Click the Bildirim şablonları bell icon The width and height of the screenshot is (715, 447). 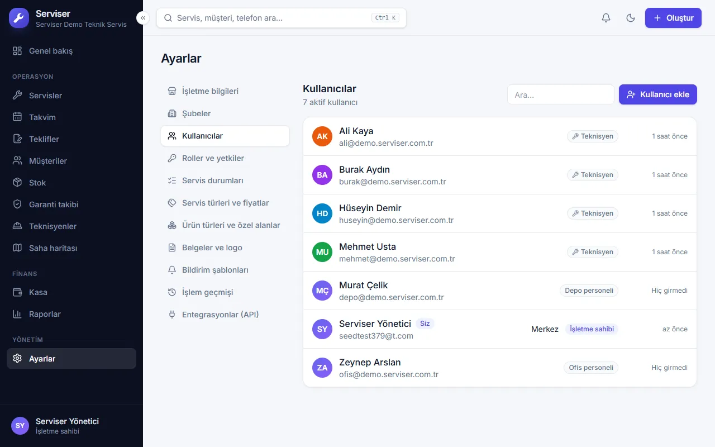[x=172, y=270]
